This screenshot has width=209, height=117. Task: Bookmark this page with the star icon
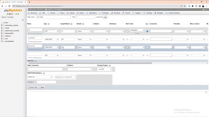pyautogui.click(x=185, y=6)
